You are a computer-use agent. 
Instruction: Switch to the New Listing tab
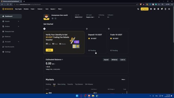(x=61, y=84)
